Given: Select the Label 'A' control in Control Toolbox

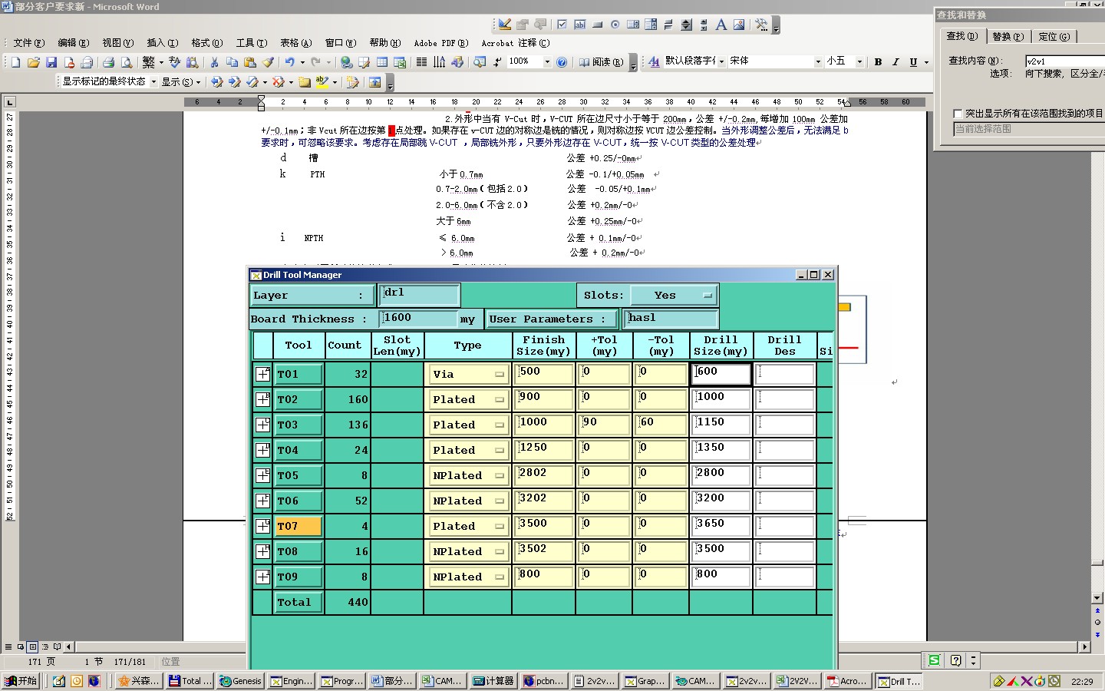Looking at the screenshot, I should pyautogui.click(x=721, y=25).
